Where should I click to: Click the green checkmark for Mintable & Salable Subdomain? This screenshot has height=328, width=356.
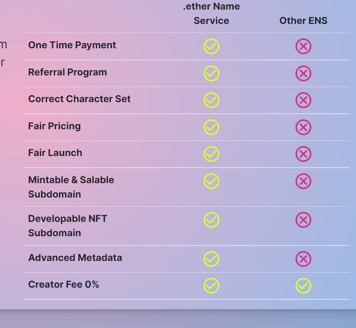coord(211,181)
